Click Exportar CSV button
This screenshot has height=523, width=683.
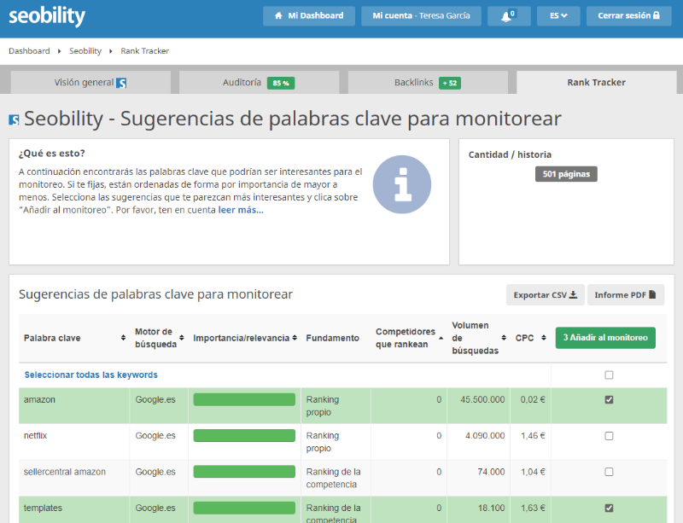pyautogui.click(x=545, y=295)
